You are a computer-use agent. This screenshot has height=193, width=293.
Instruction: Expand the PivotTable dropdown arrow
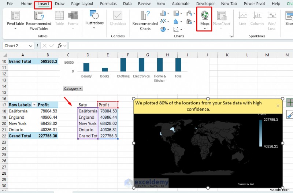click(x=15, y=29)
